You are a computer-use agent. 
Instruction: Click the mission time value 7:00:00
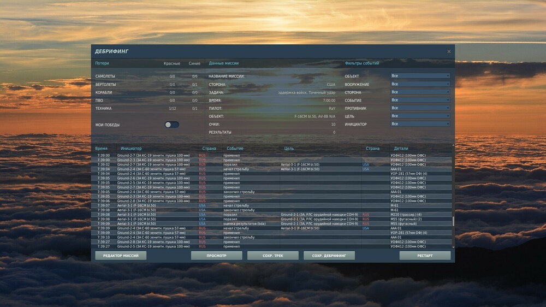pos(329,101)
